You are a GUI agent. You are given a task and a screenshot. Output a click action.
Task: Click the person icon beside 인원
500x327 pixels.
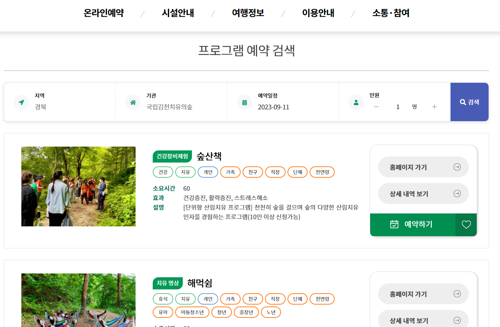pyautogui.click(x=356, y=102)
